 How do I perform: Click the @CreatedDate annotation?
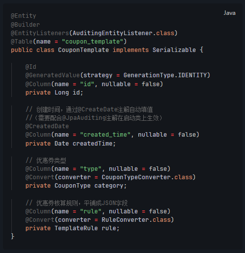[x=47, y=126]
